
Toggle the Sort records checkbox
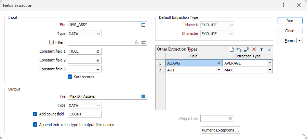tap(70, 77)
